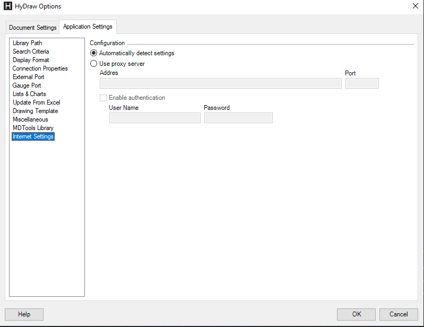The height and width of the screenshot is (327, 424).
Task: Open Update From Excel settings
Action: [37, 102]
